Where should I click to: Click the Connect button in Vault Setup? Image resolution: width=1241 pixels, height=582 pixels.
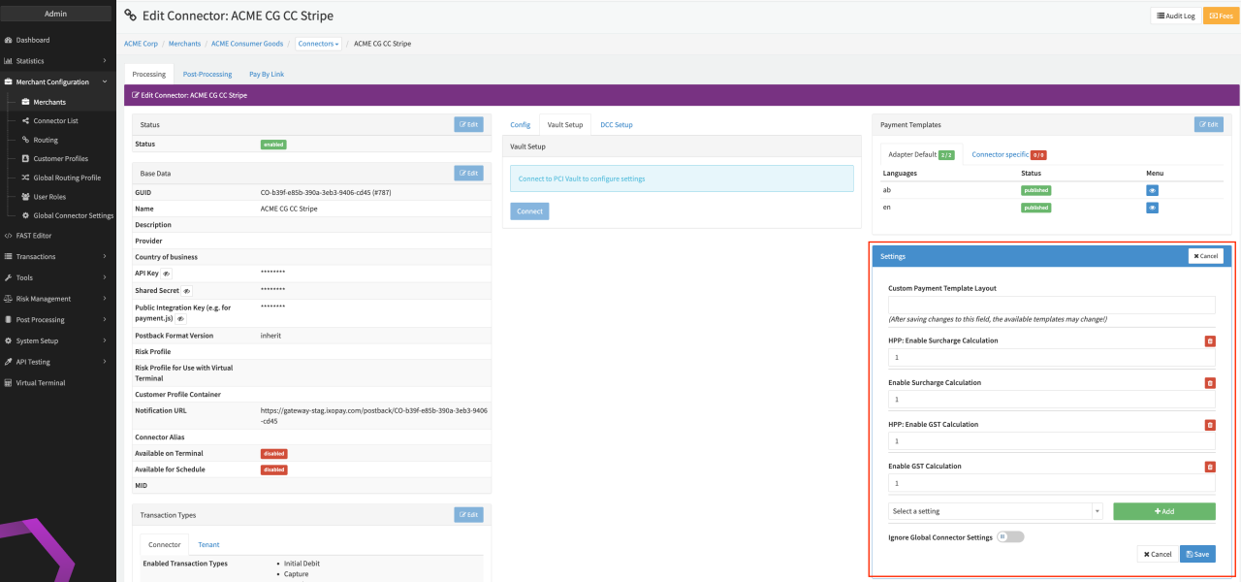click(529, 210)
